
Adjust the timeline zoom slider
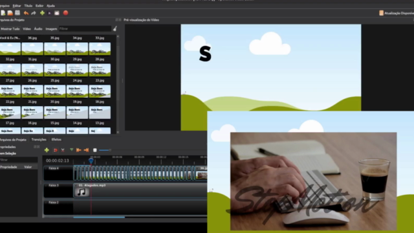tap(105, 150)
